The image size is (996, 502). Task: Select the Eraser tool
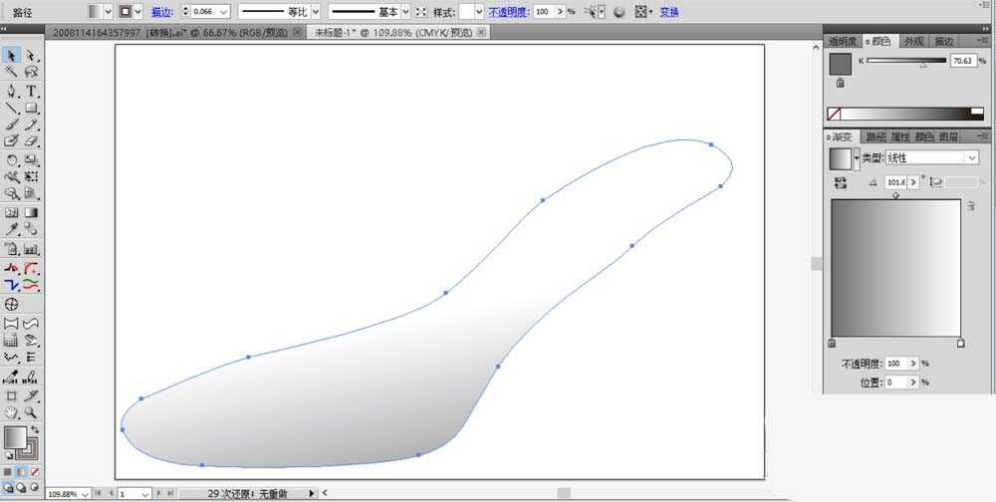[31, 141]
